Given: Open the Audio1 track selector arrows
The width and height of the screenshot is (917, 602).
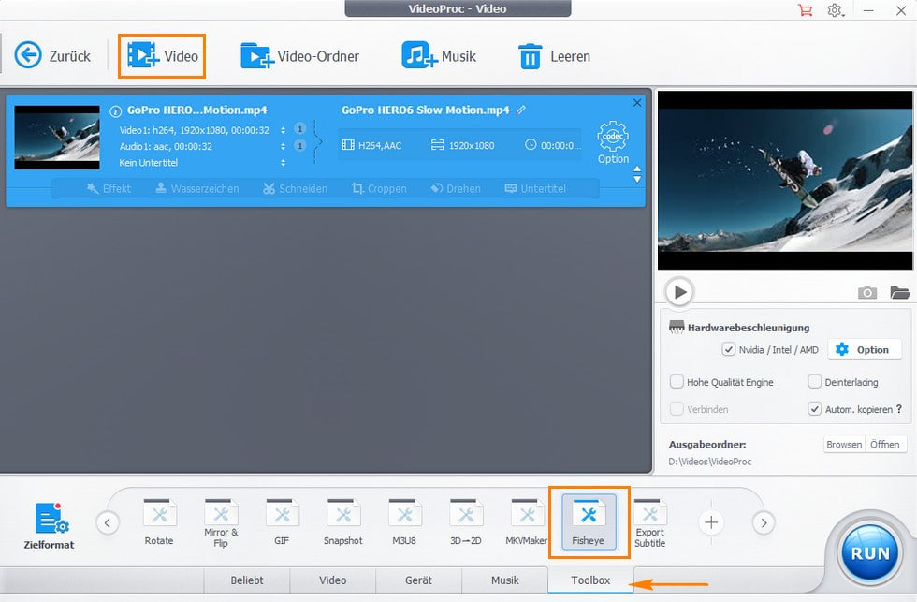Looking at the screenshot, I should coord(283,146).
